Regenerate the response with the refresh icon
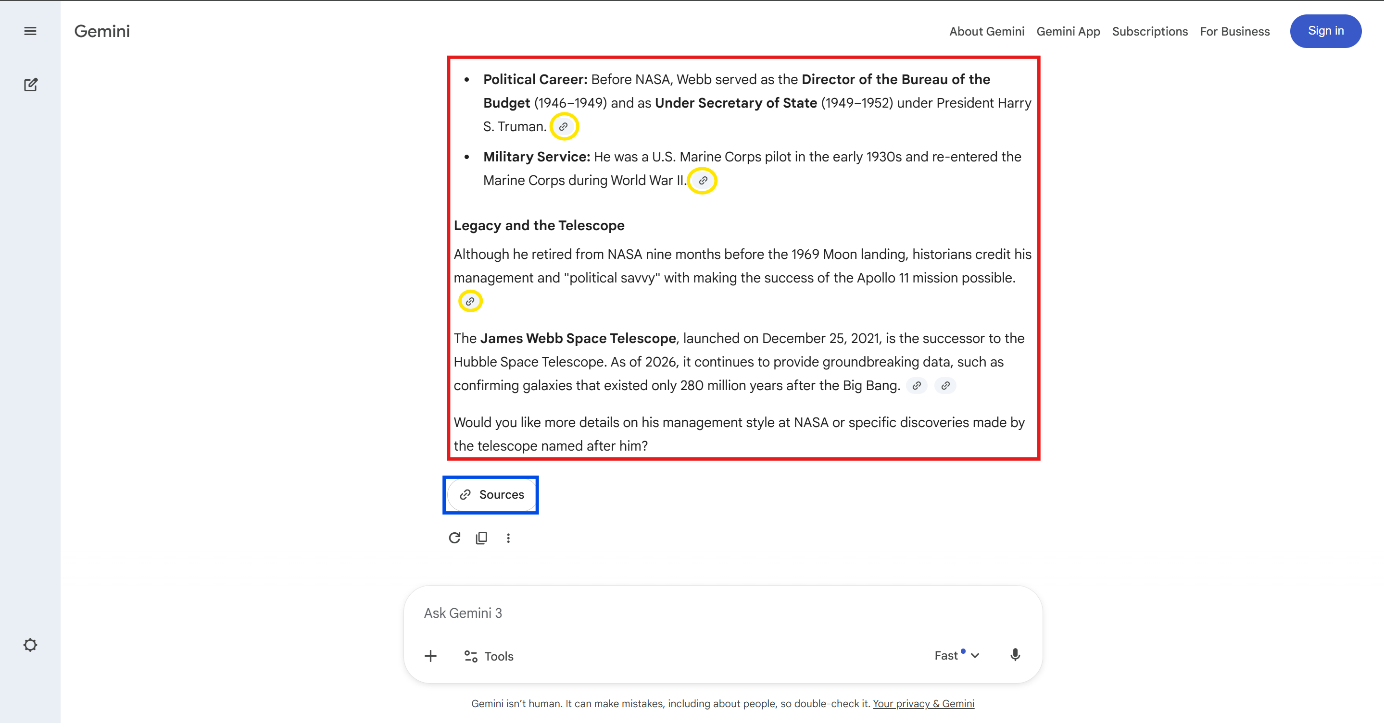This screenshot has width=1384, height=723. 454,538
